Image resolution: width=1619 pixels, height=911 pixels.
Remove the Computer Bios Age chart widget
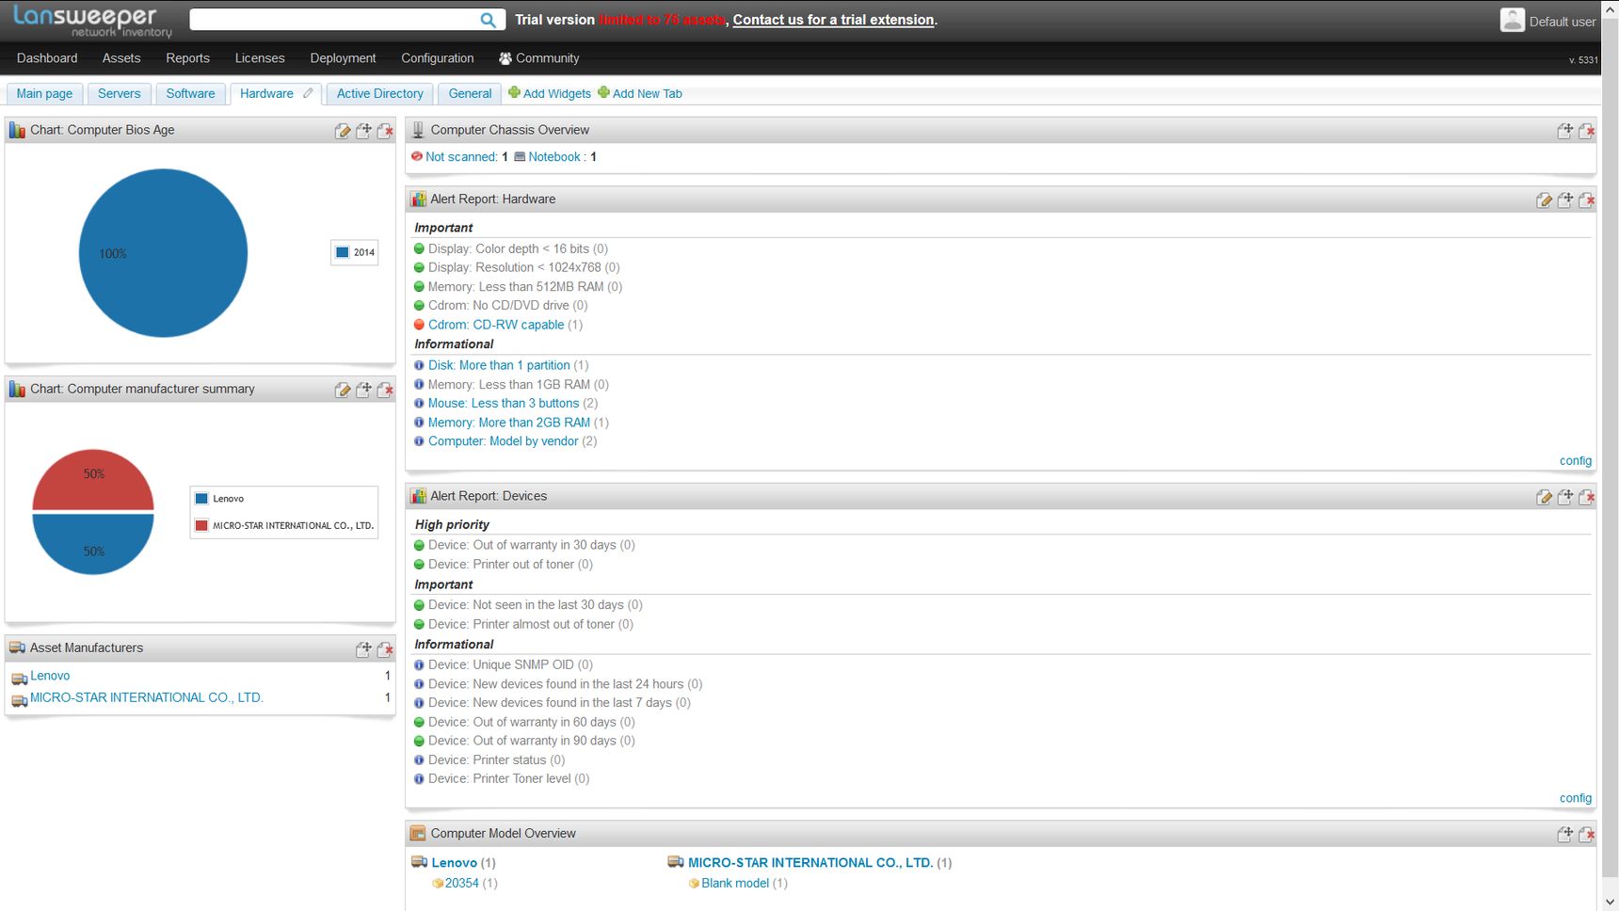click(x=385, y=131)
